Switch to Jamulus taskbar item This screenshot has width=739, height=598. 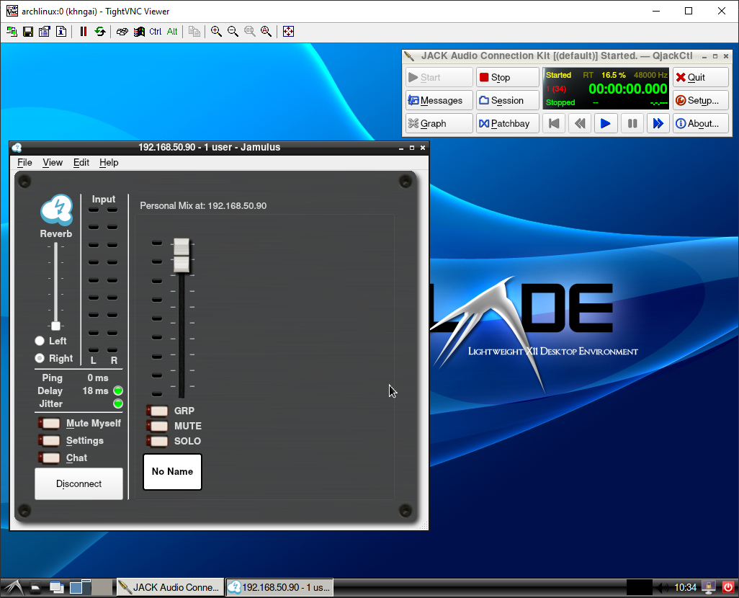click(x=279, y=587)
